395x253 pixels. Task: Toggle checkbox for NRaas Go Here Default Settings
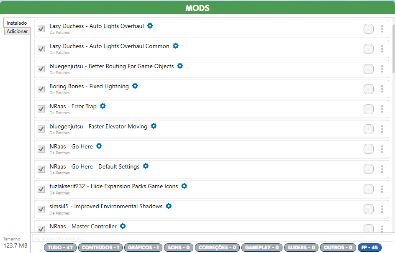pyautogui.click(x=41, y=169)
